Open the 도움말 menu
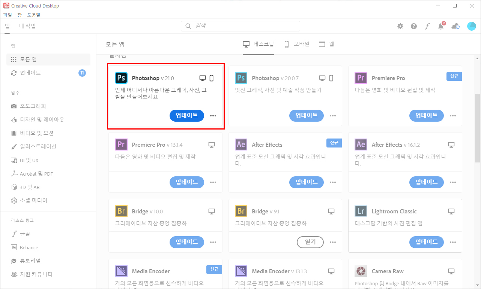481x289 pixels. [x=34, y=15]
